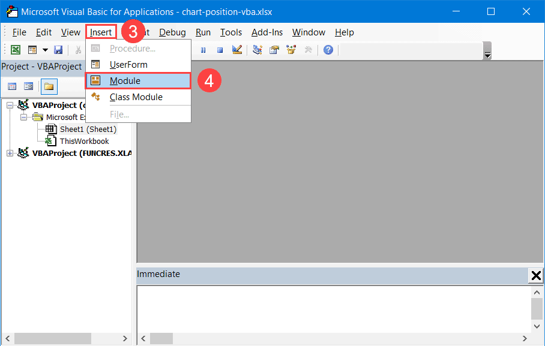Click the Insert menu
This screenshot has height=346, width=545.
click(101, 32)
